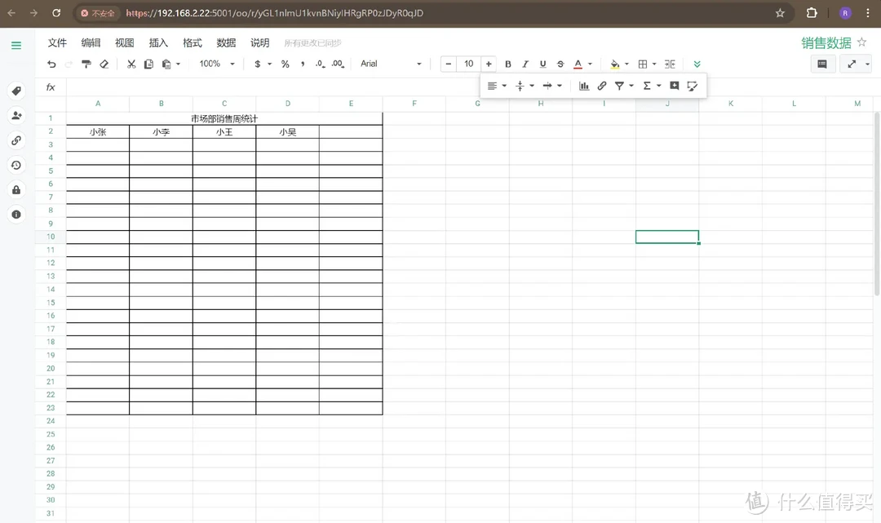Open horizontal alignment dropdown arrow
Screen dimensions: 881x523
[x=505, y=86]
